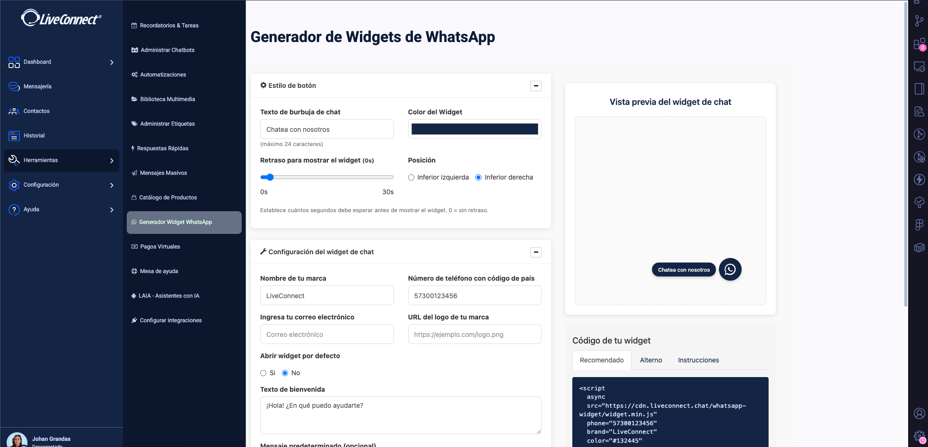Click the Configurar integraciones plug icon
The height and width of the screenshot is (447, 928).
tap(134, 320)
